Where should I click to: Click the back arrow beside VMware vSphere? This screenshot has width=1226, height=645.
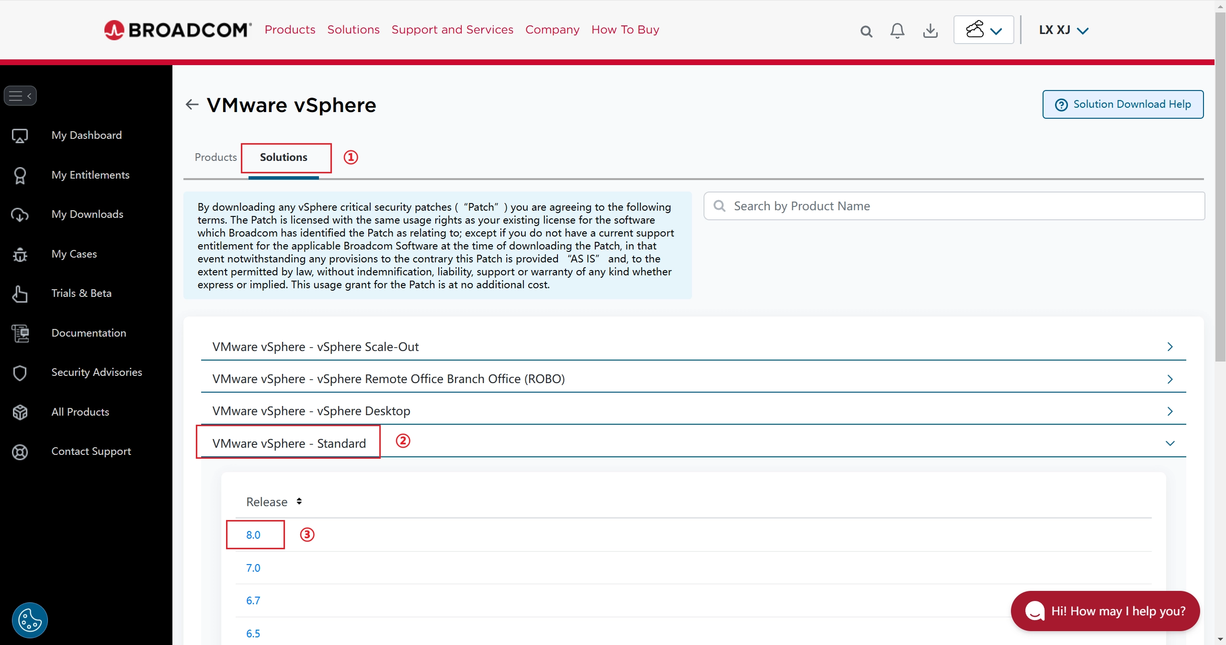192,104
